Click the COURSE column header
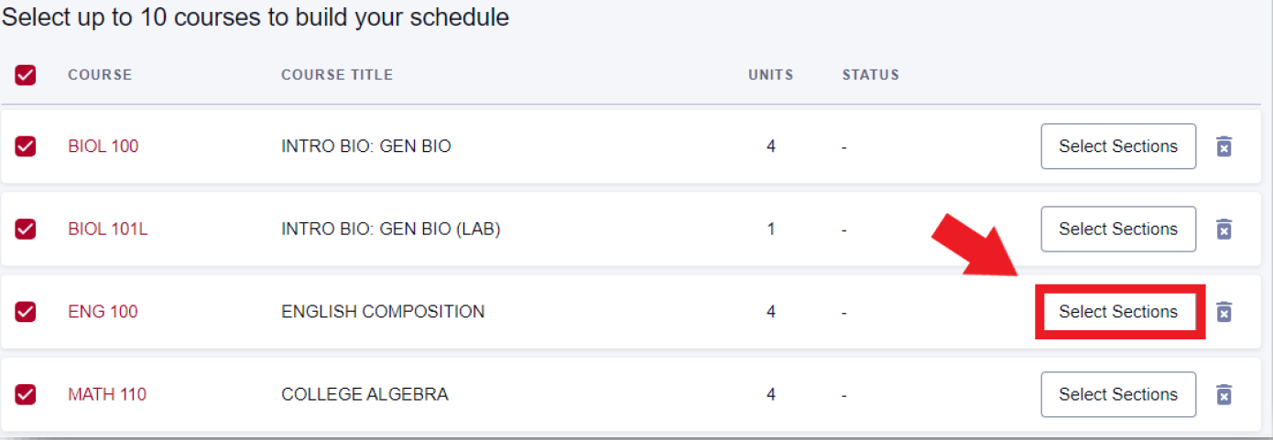1273x440 pixels. [100, 75]
